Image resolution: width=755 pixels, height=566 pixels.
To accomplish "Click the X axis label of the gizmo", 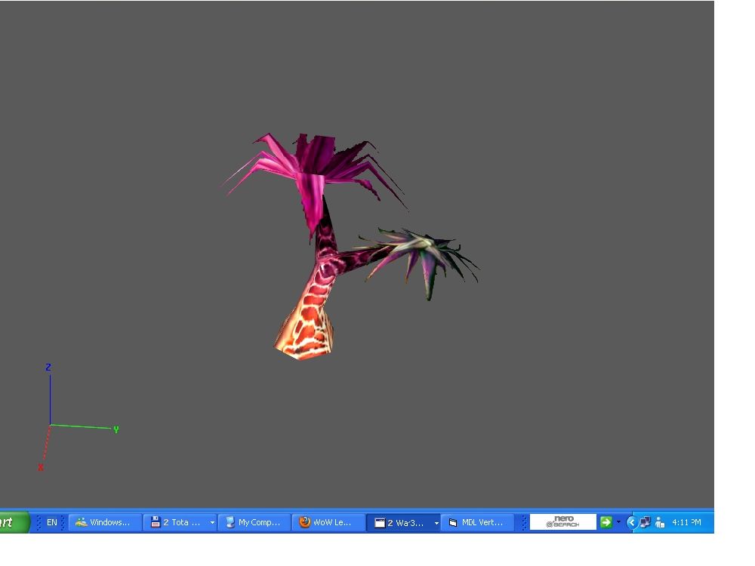I will coord(41,467).
